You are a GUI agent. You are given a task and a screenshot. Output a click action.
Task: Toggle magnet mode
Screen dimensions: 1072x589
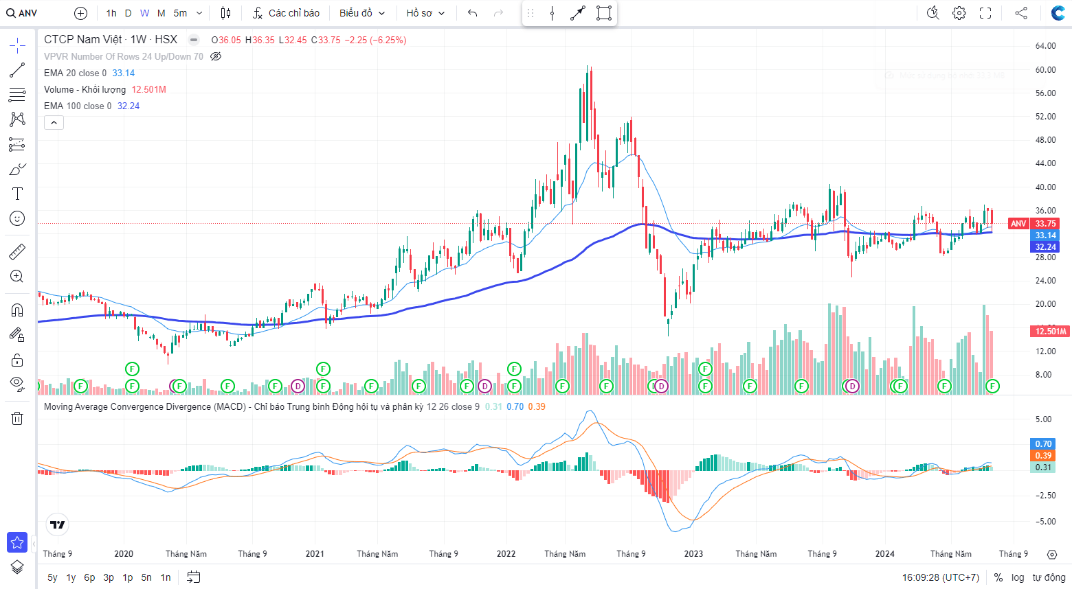coord(17,310)
